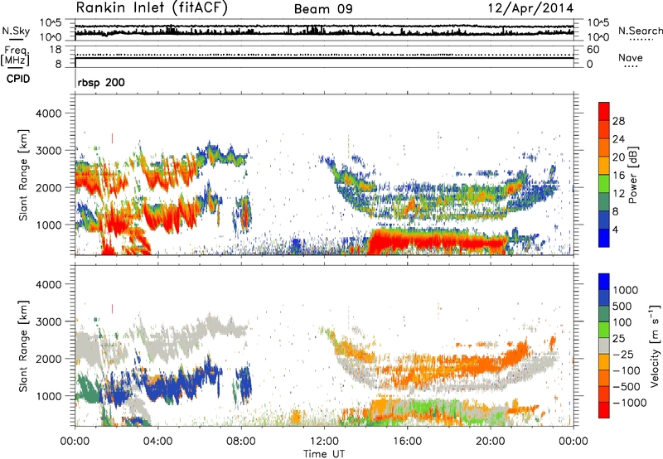Click the "04:00" time axis tick label
The height and width of the screenshot is (459, 663).
pos(157,442)
